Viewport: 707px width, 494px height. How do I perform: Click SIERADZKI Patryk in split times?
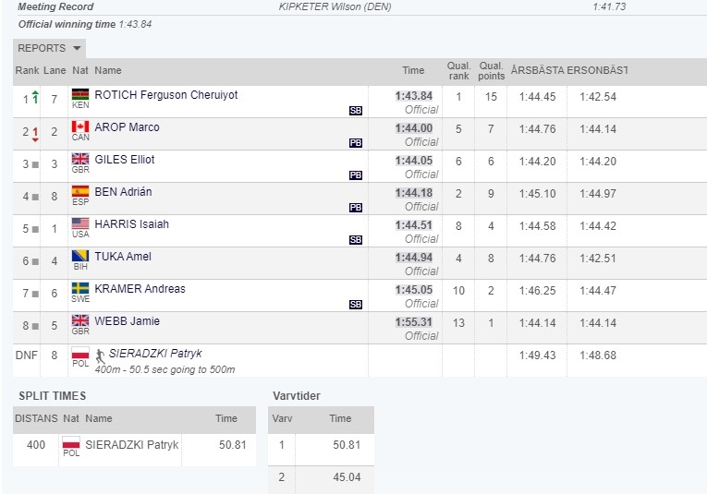coord(131,445)
